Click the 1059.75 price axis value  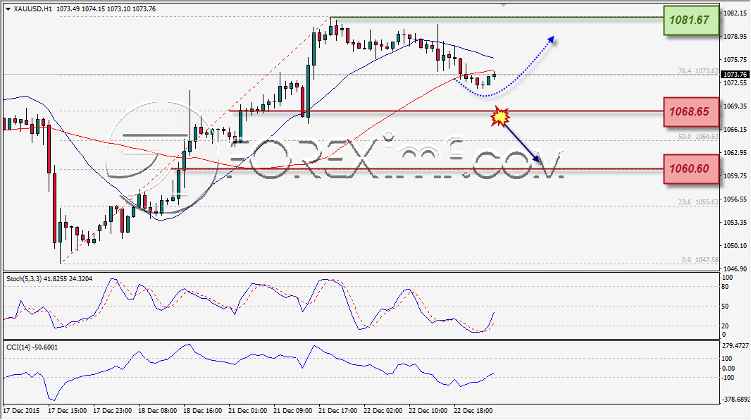[736, 175]
